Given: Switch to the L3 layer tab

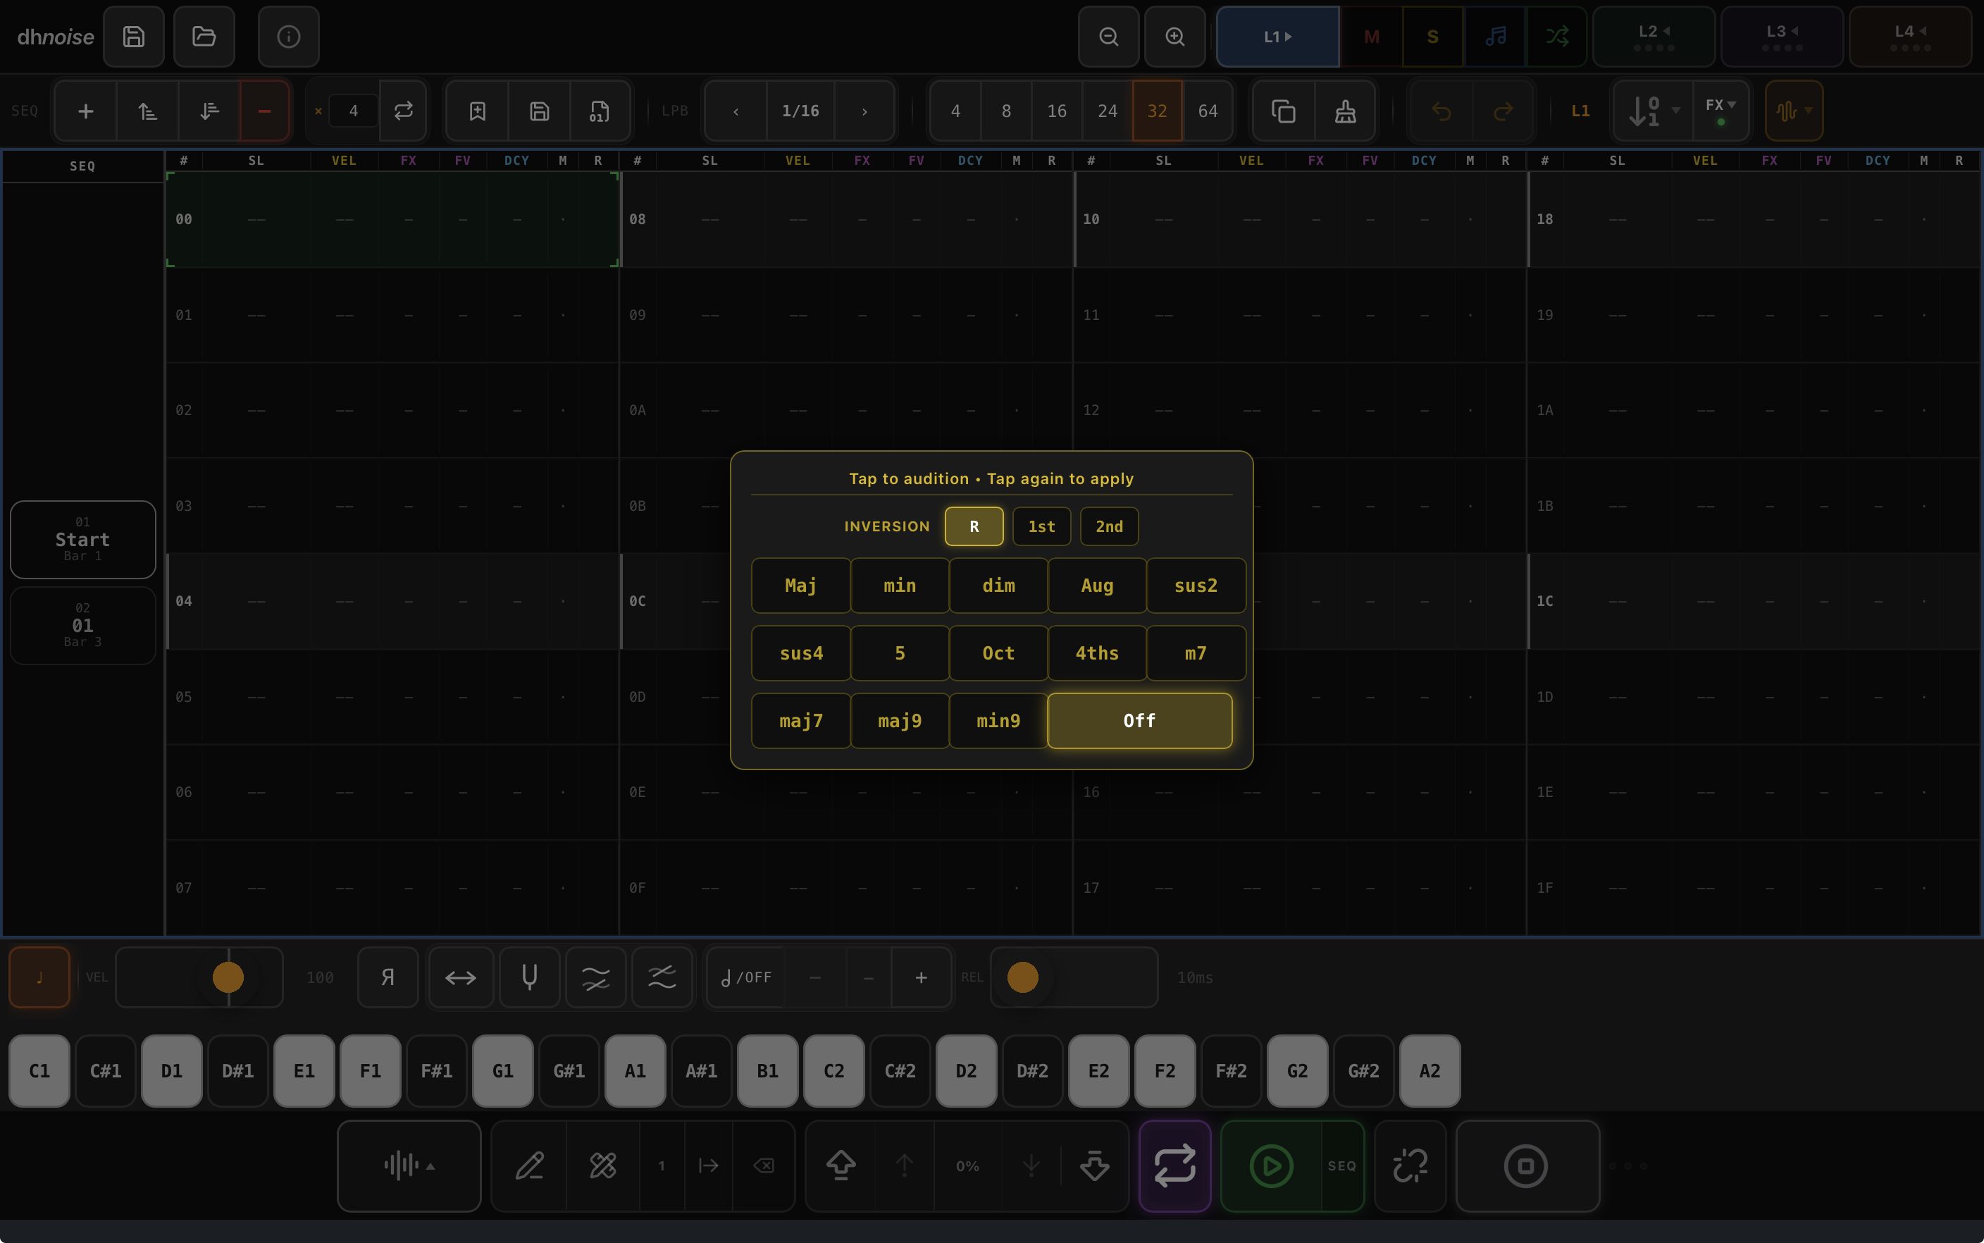Looking at the screenshot, I should click(1782, 37).
